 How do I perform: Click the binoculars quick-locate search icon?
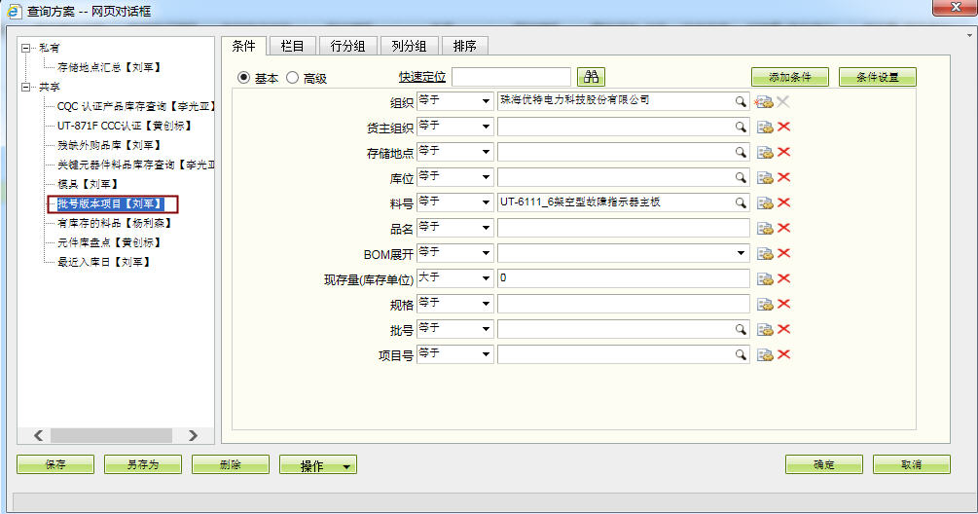(592, 77)
